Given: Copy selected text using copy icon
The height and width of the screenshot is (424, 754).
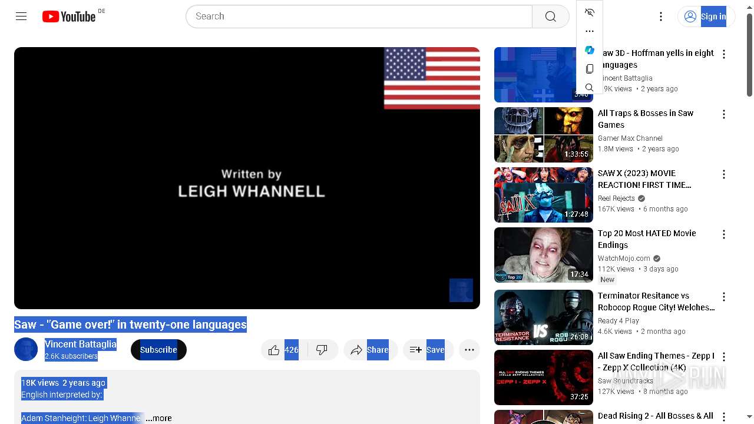Looking at the screenshot, I should (x=590, y=69).
